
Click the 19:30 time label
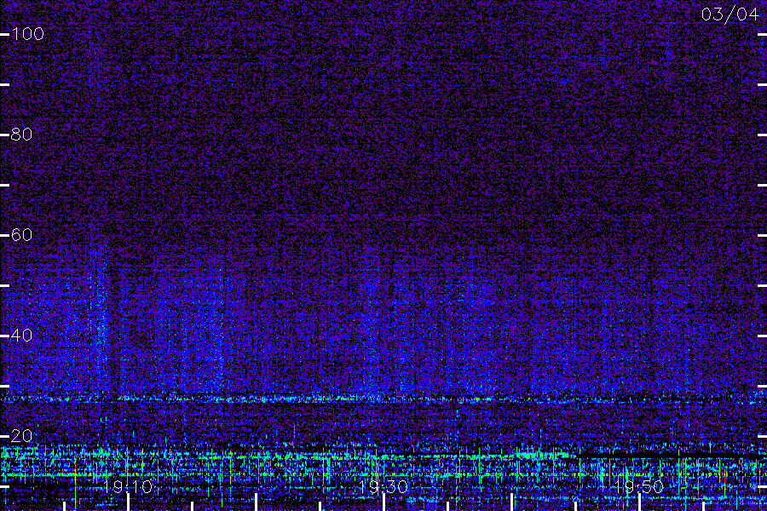(383, 486)
